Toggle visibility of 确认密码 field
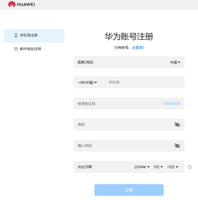Screen dimensions: 198x200 point(177,146)
